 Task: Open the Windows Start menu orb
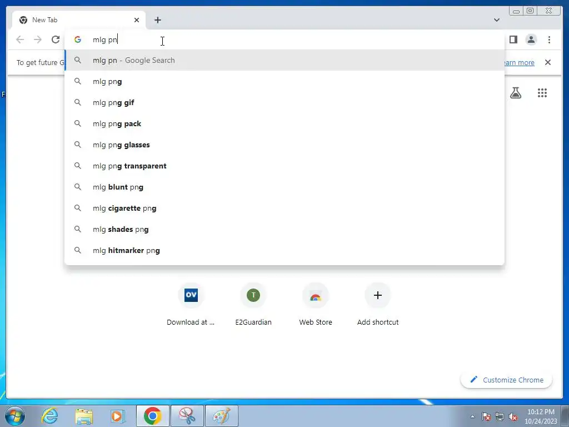click(14, 416)
